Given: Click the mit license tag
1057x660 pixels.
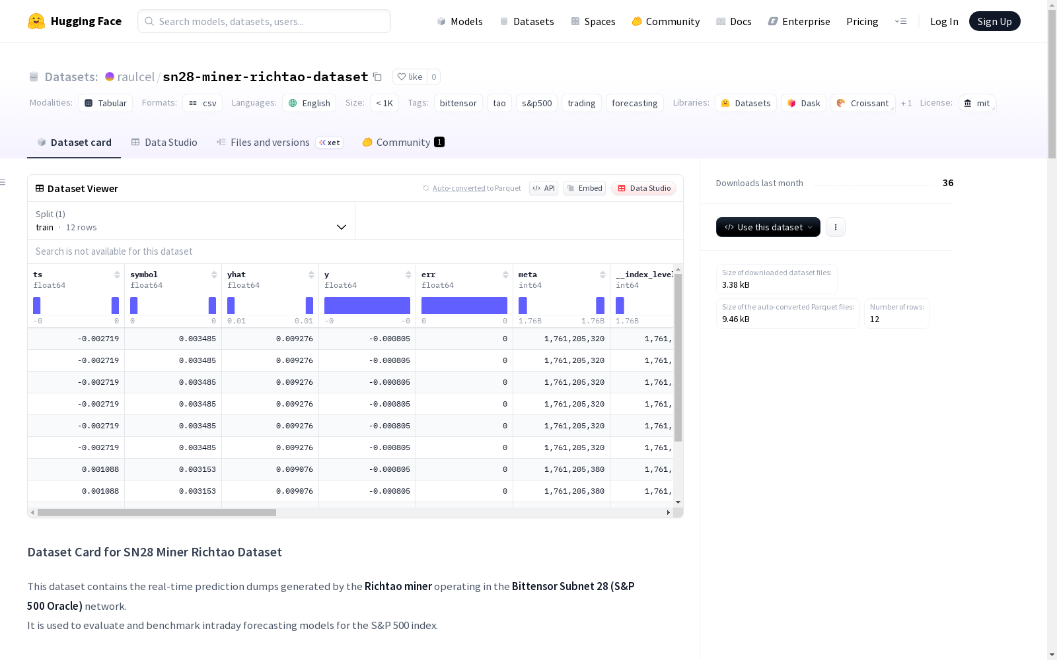Looking at the screenshot, I should point(977,103).
